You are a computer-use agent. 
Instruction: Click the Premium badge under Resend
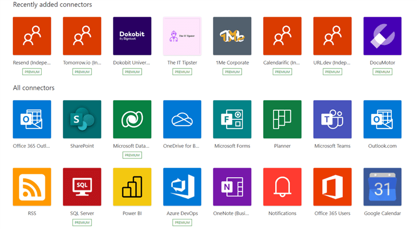point(32,72)
